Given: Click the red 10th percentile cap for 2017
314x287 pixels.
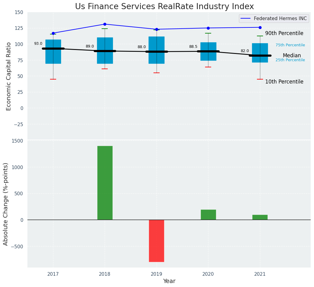Looking at the screenshot, I should pyautogui.click(x=53, y=79).
